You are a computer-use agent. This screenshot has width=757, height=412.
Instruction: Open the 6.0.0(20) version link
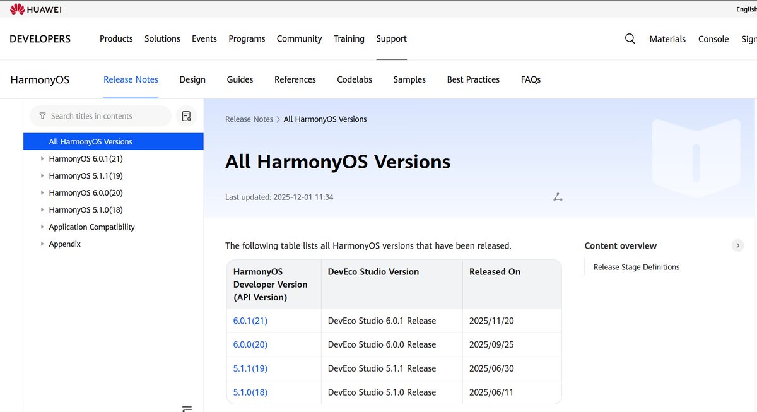click(250, 344)
